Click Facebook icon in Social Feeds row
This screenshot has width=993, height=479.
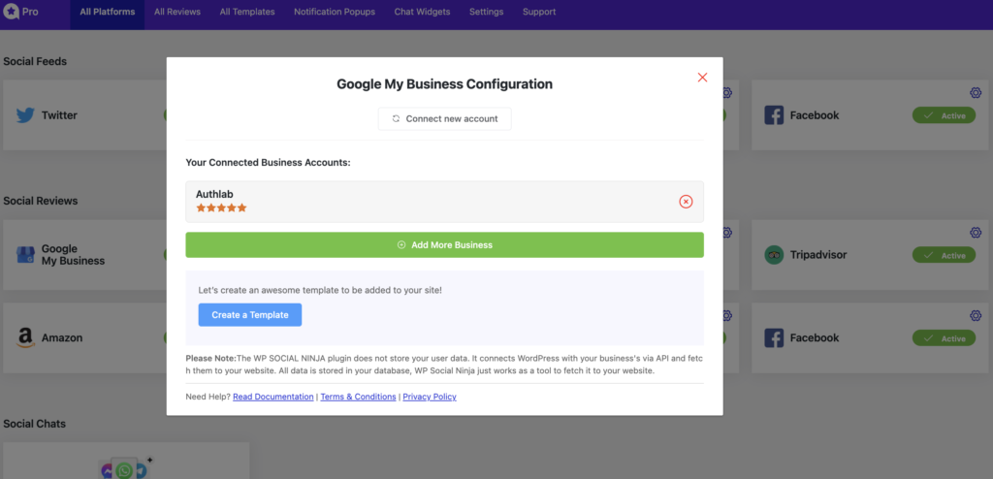[774, 115]
